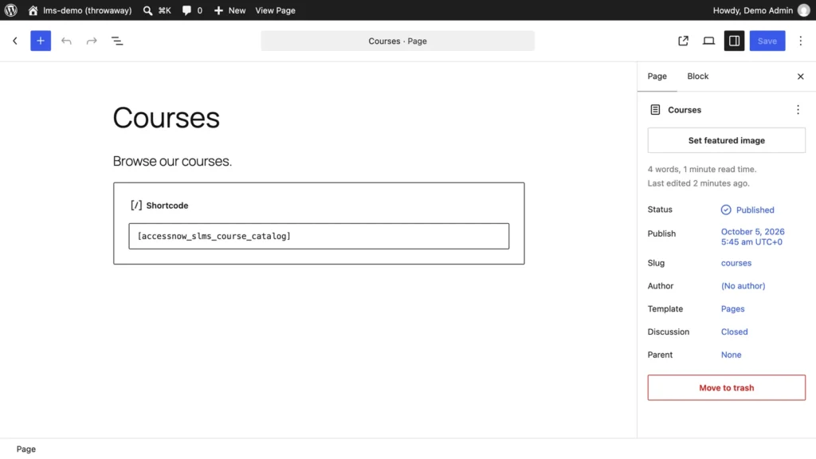
Task: Open the WordPress logo menu
Action: [x=11, y=10]
